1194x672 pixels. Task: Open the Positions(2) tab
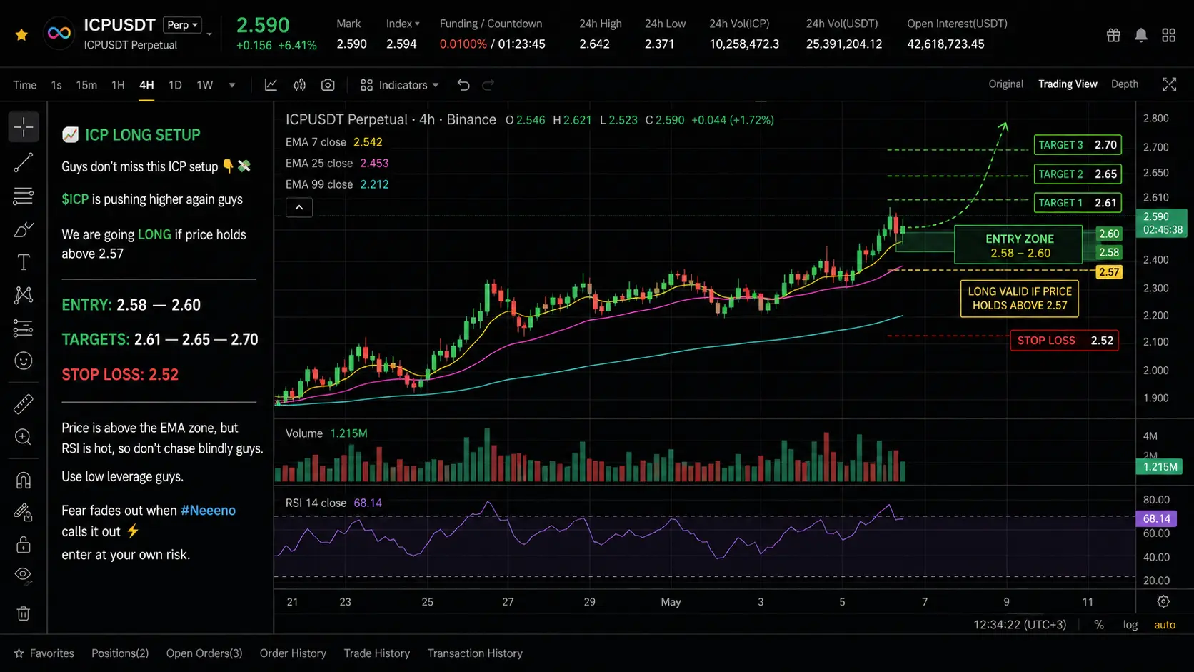[120, 653]
